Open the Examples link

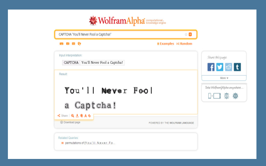[x=165, y=44]
